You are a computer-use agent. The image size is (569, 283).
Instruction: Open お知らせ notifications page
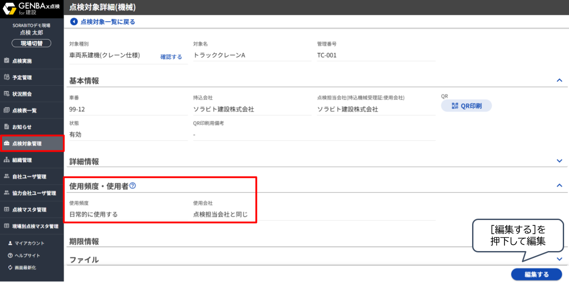22,127
